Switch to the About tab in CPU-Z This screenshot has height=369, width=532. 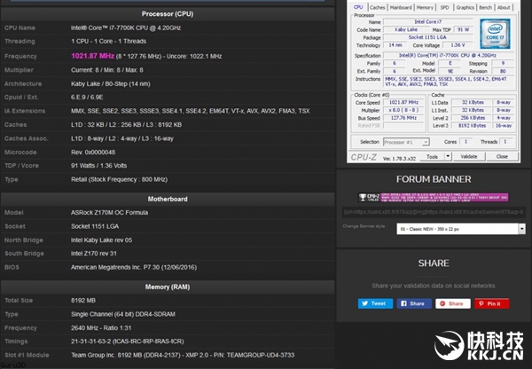504,7
